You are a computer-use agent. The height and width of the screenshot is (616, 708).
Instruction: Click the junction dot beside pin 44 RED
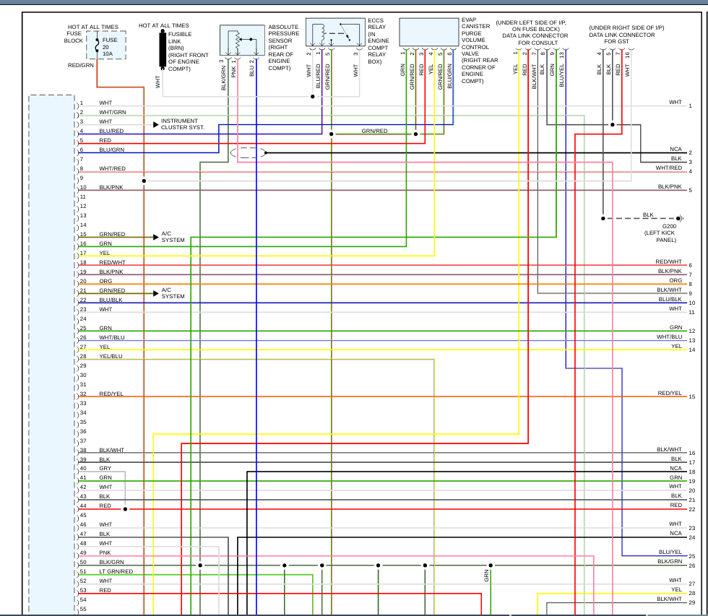[125, 509]
